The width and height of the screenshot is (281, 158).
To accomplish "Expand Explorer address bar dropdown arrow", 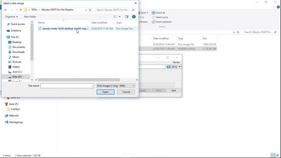I will tap(234, 32).
